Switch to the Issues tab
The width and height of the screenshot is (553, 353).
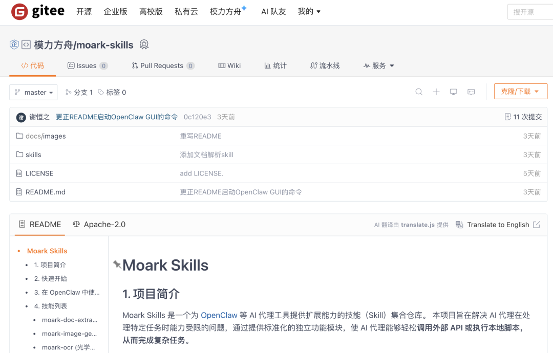coord(87,65)
